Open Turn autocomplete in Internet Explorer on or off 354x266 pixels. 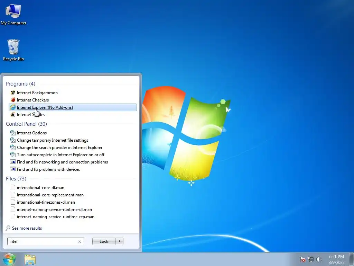[73, 155]
